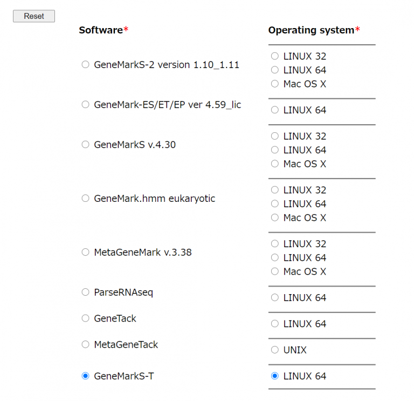Image resolution: width=414 pixels, height=401 pixels.
Task: Pick GeneMark.hmm eukaryotic software
Action: [x=85, y=199]
